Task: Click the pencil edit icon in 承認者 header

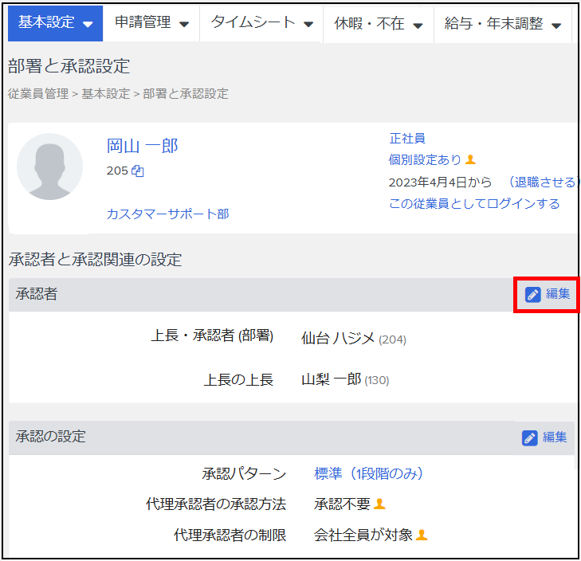Action: coord(533,295)
